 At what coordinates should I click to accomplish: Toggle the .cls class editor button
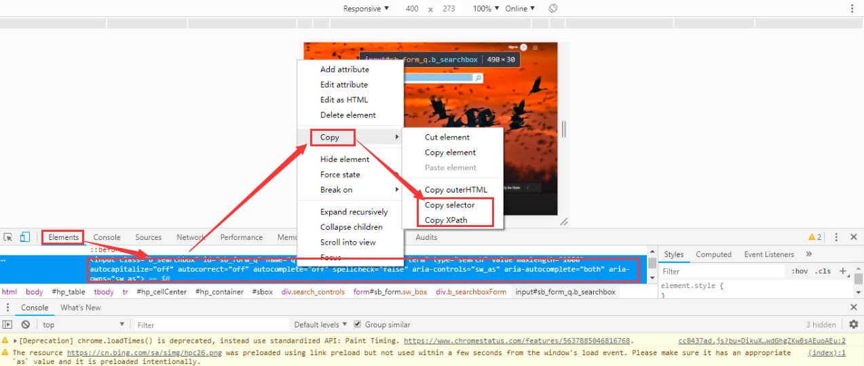823,271
